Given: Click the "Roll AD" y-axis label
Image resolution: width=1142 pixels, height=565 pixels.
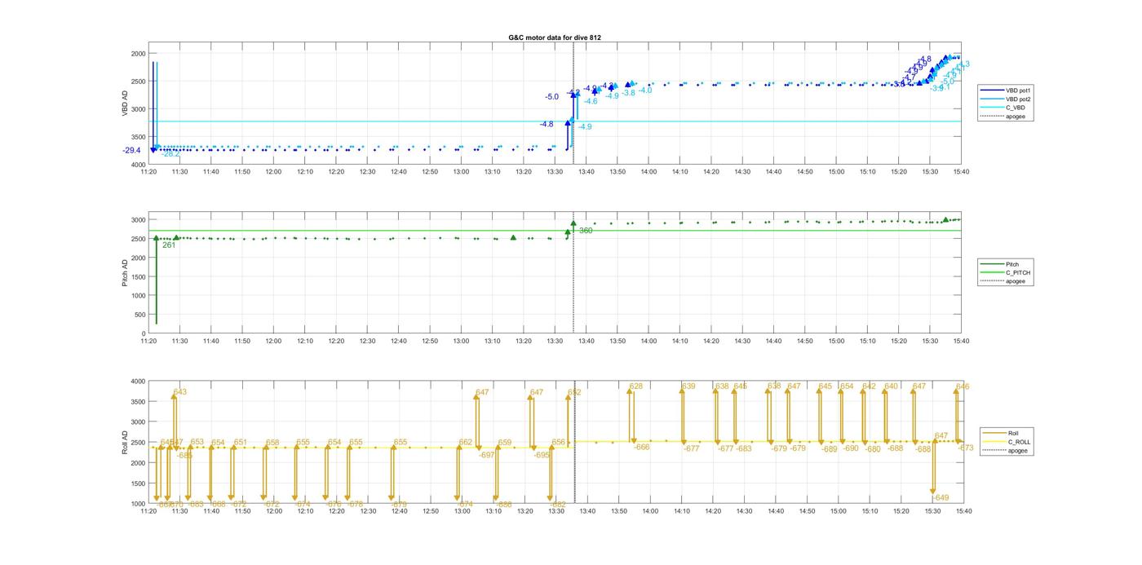Looking at the screenshot, I should pos(125,442).
